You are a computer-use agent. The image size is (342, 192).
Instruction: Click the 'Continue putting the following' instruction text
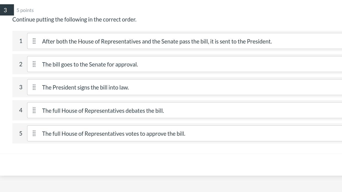coord(74,19)
